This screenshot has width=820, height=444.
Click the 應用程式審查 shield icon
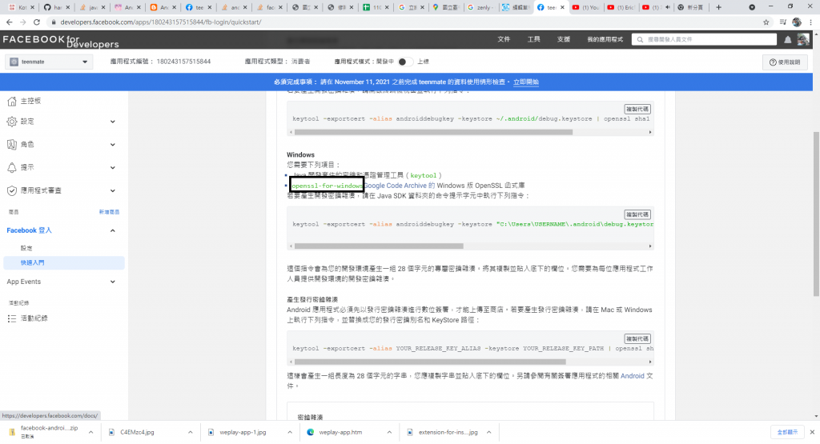pos(12,190)
